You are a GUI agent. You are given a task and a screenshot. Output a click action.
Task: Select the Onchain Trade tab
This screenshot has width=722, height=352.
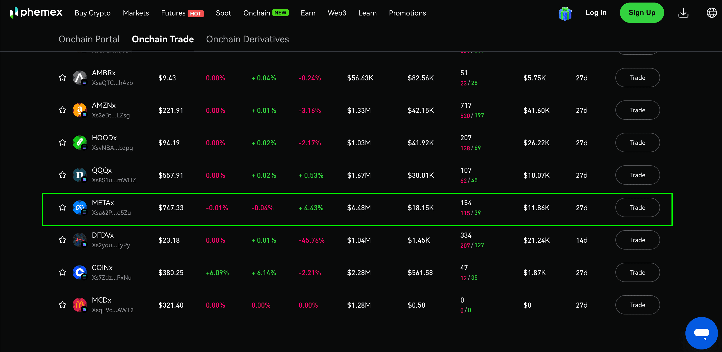[x=162, y=39]
